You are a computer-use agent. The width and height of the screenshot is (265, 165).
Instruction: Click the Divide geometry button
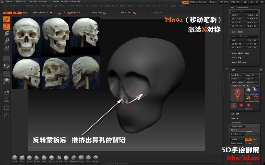(x=237, y=139)
